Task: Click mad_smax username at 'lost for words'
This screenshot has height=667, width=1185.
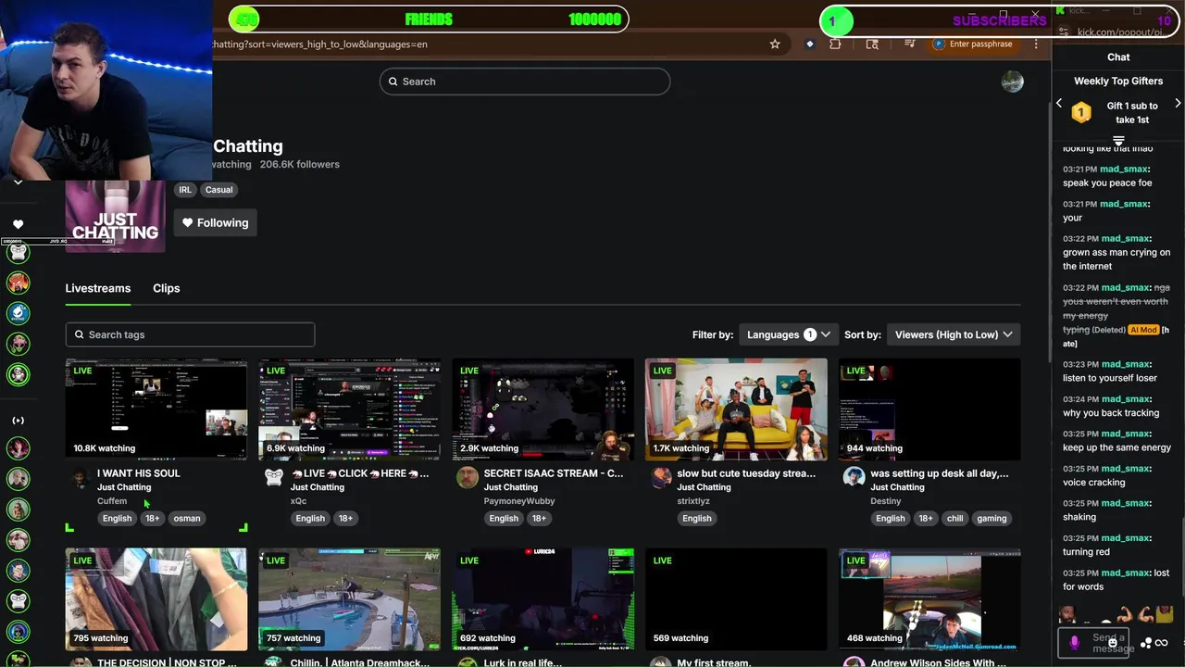Action: click(1125, 573)
